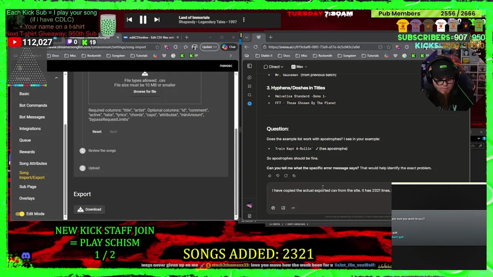Open Rocksmith bookmark folder in right browser
The image size is (493, 277).
(322, 55)
